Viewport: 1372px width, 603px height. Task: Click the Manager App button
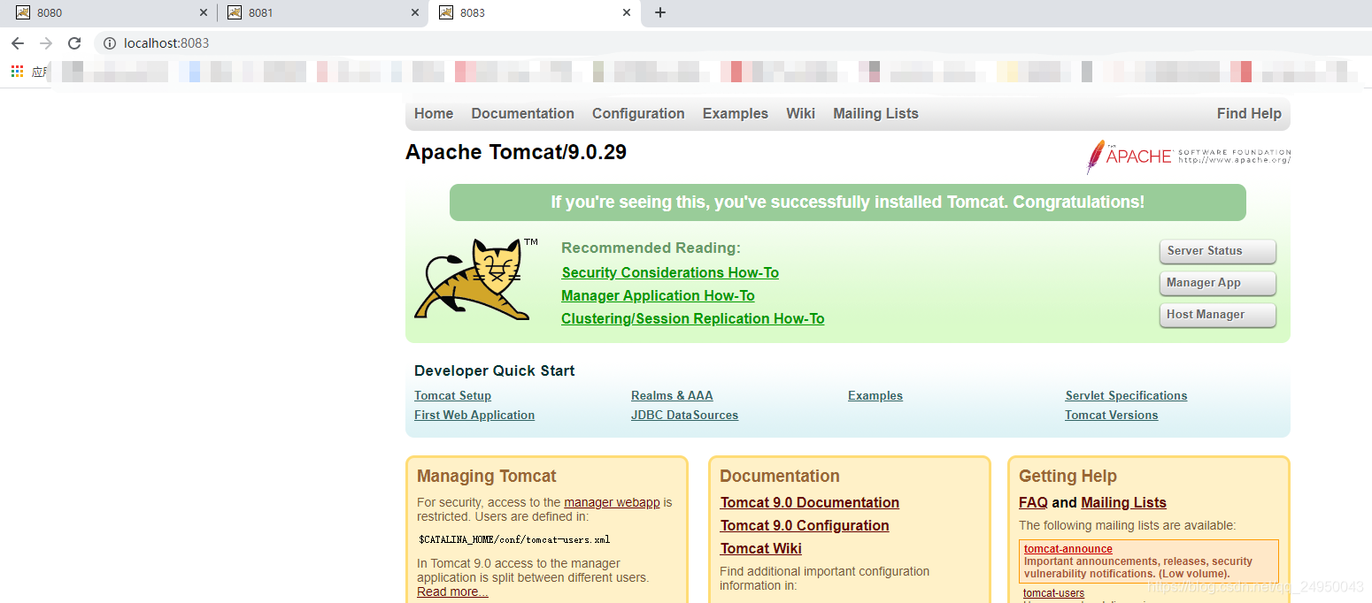(x=1218, y=283)
